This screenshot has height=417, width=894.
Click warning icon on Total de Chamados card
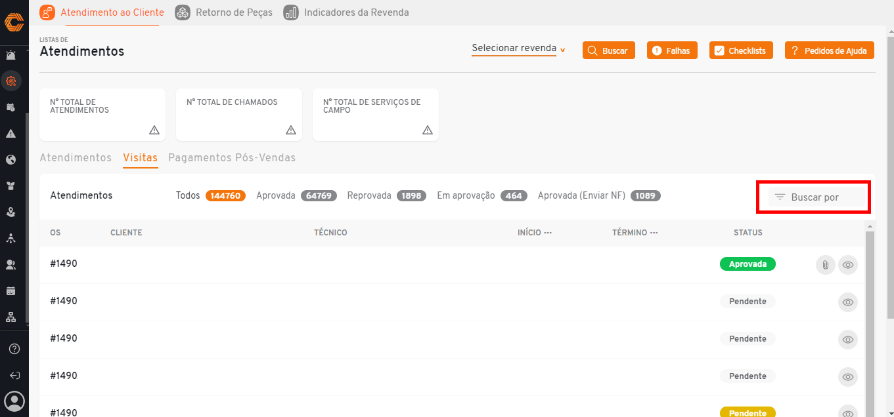(x=291, y=130)
